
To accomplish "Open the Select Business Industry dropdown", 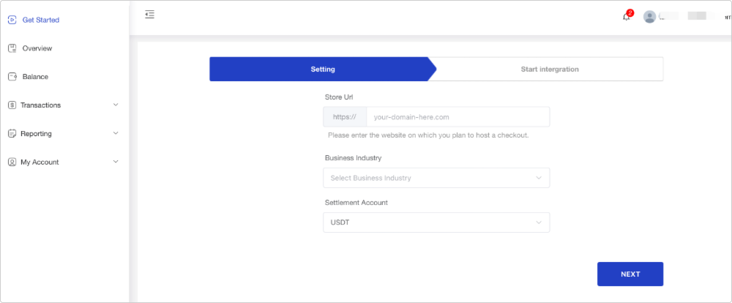I will pyautogui.click(x=436, y=178).
